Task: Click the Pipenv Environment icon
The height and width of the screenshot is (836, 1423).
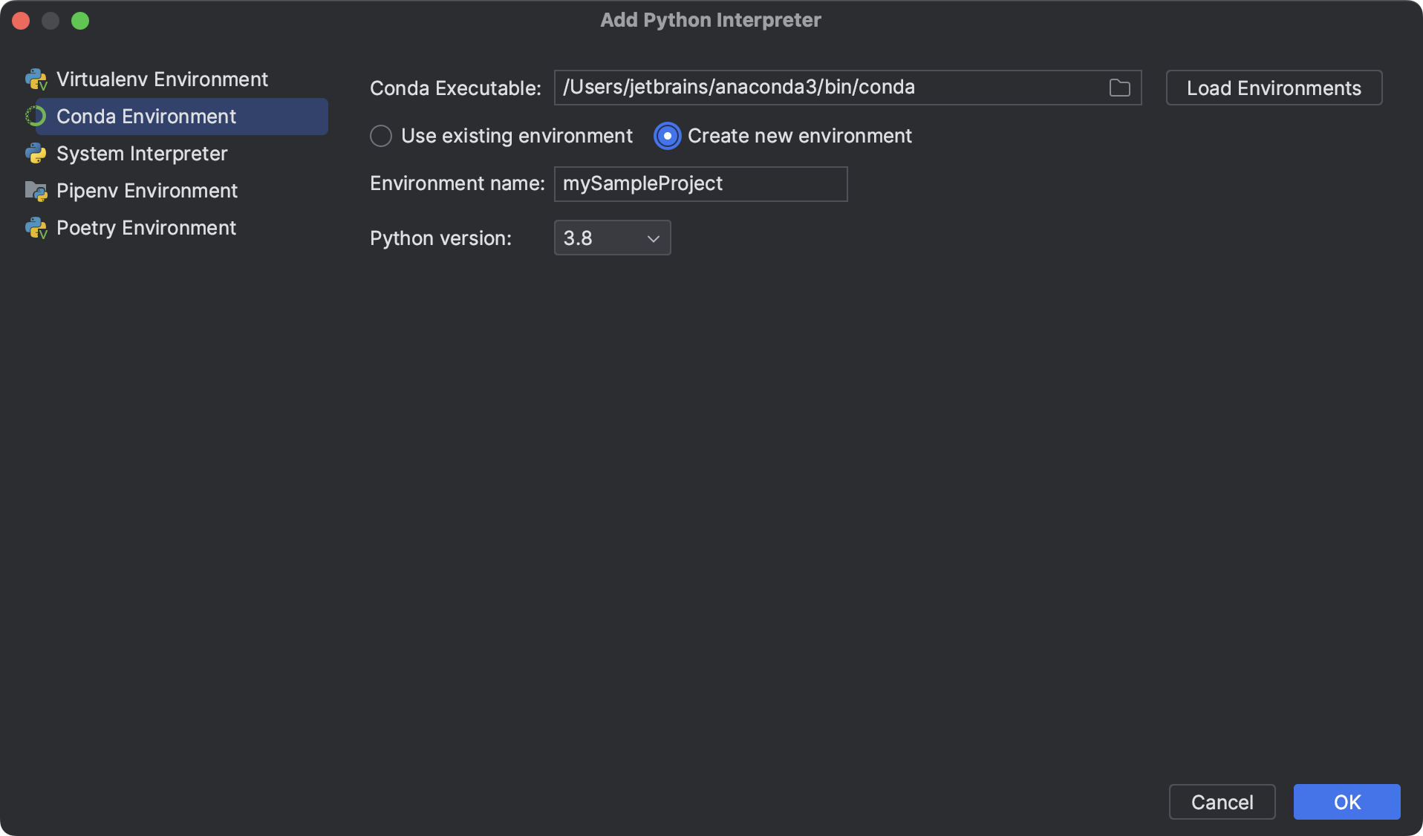Action: (x=36, y=191)
